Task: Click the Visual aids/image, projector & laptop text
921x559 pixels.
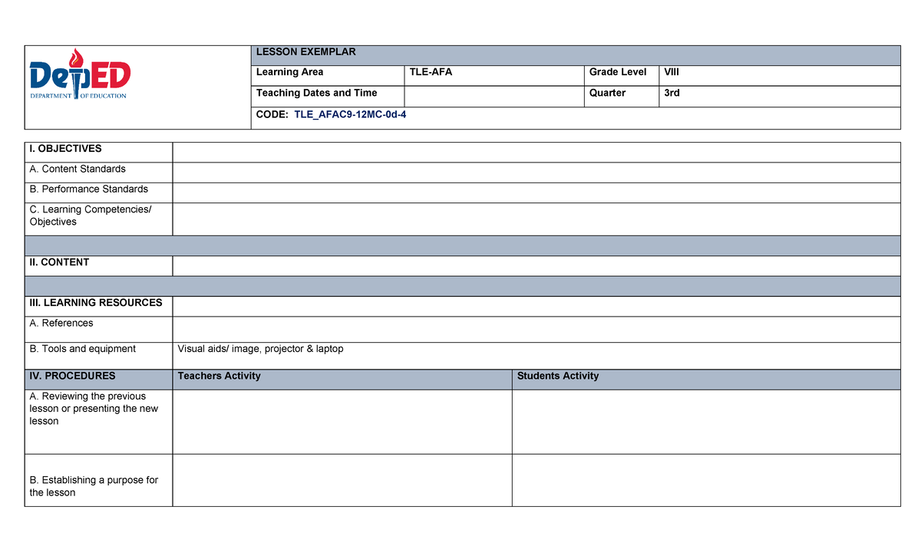Action: pos(260,348)
